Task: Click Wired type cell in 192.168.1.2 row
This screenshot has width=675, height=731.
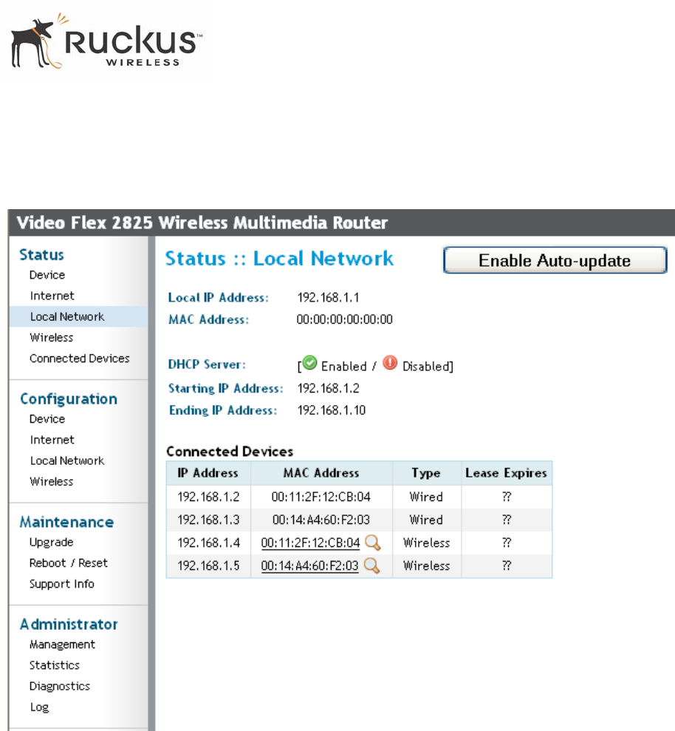Action: tap(426, 497)
